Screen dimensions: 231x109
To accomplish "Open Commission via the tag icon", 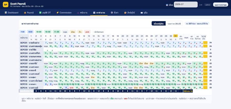I will [57, 13].
